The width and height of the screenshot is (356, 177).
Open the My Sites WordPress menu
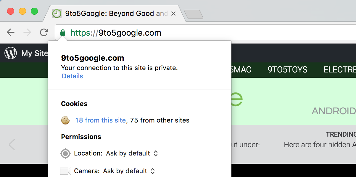(34, 53)
